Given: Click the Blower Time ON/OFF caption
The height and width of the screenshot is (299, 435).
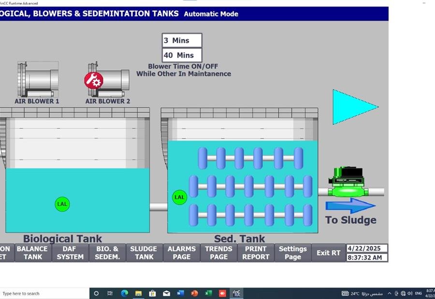Looking at the screenshot, I should point(183,70).
